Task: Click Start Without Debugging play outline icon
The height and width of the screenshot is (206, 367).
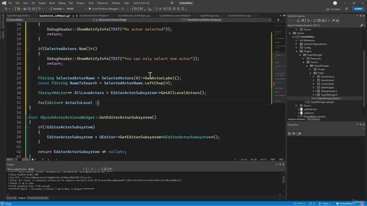Action: coord(123,9)
